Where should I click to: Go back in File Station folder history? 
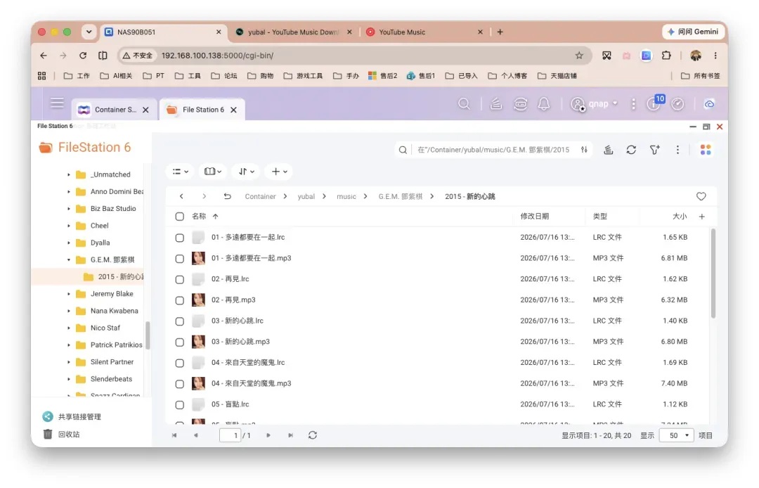pyautogui.click(x=181, y=196)
